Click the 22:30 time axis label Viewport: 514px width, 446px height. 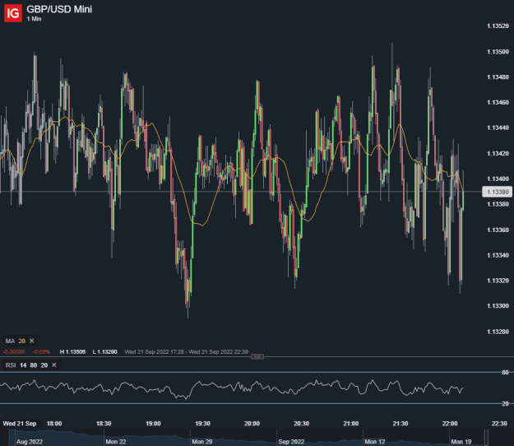click(499, 424)
